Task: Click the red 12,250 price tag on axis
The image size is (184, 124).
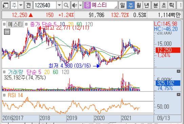Action: 168,50
